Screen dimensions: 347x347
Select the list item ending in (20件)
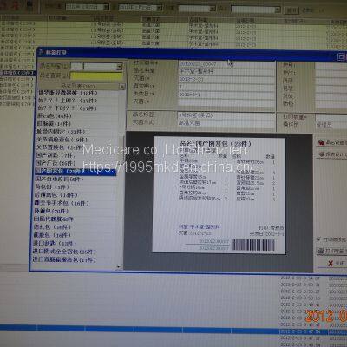51,211
